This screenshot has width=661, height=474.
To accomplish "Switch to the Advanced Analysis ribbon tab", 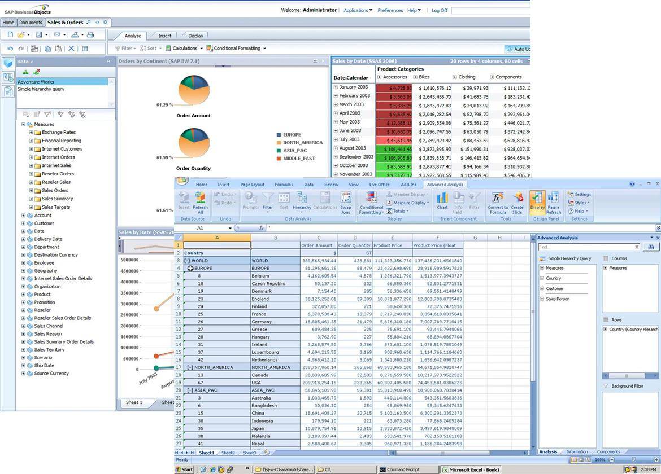I will (x=446, y=185).
